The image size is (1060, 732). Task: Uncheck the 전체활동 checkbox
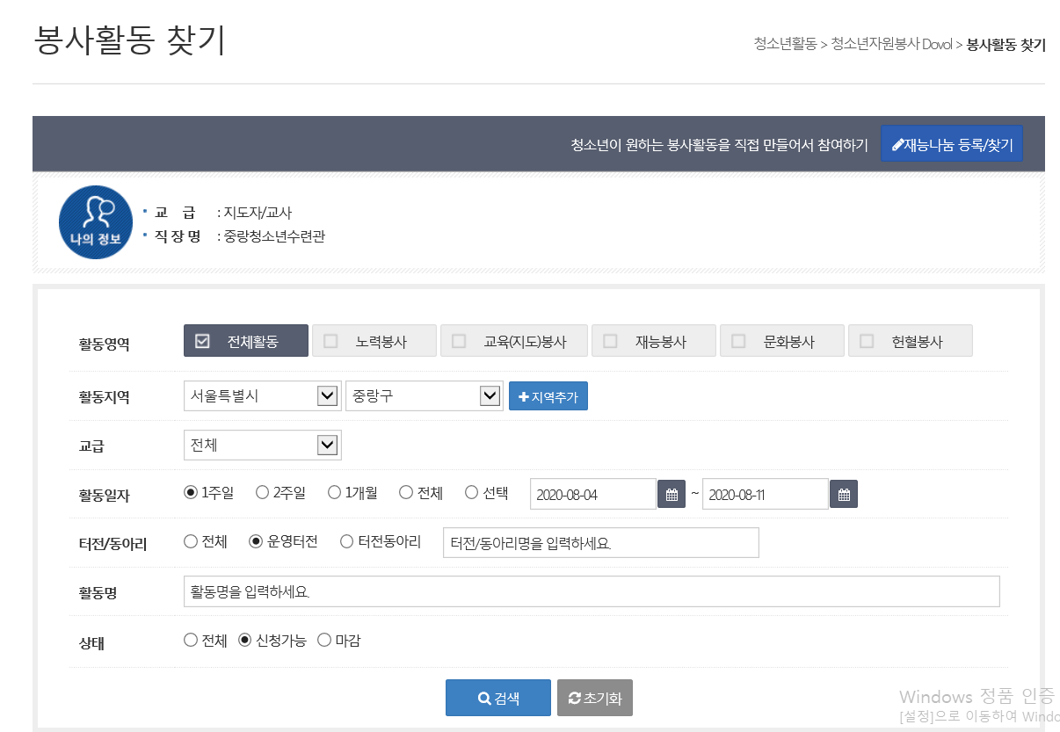(x=202, y=341)
